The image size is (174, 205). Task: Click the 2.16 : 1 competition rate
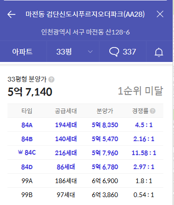[x=144, y=139]
